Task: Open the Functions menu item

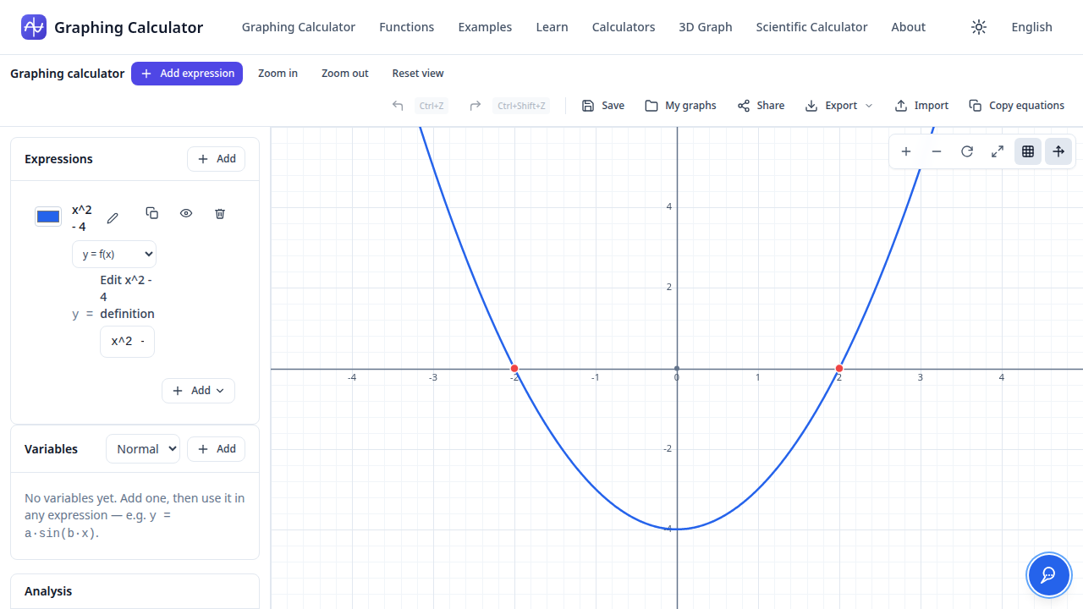Action: (x=407, y=27)
